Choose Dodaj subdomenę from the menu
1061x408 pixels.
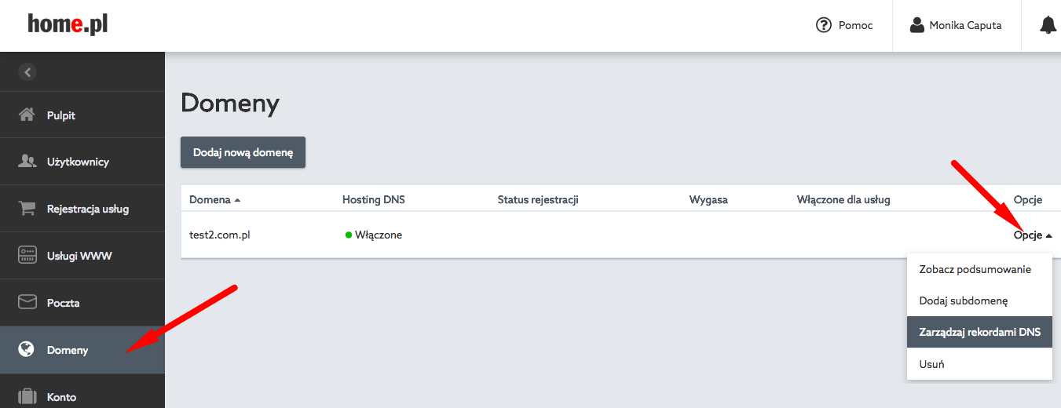tap(979, 301)
